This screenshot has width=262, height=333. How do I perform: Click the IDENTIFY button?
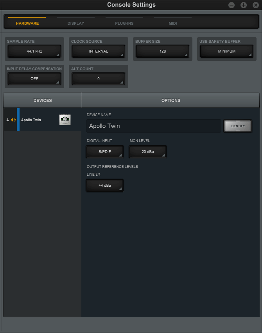click(238, 126)
